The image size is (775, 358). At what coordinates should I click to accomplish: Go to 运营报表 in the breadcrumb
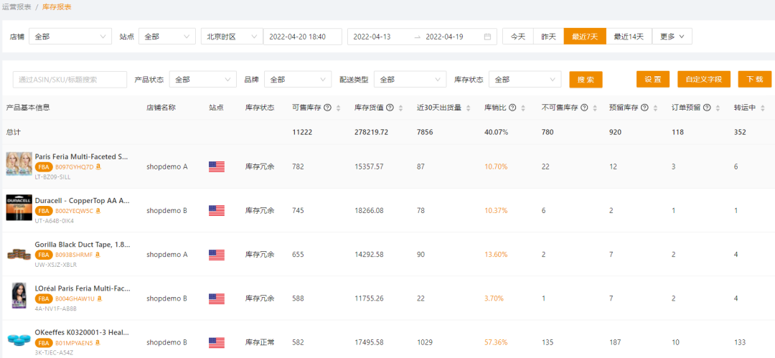[16, 6]
